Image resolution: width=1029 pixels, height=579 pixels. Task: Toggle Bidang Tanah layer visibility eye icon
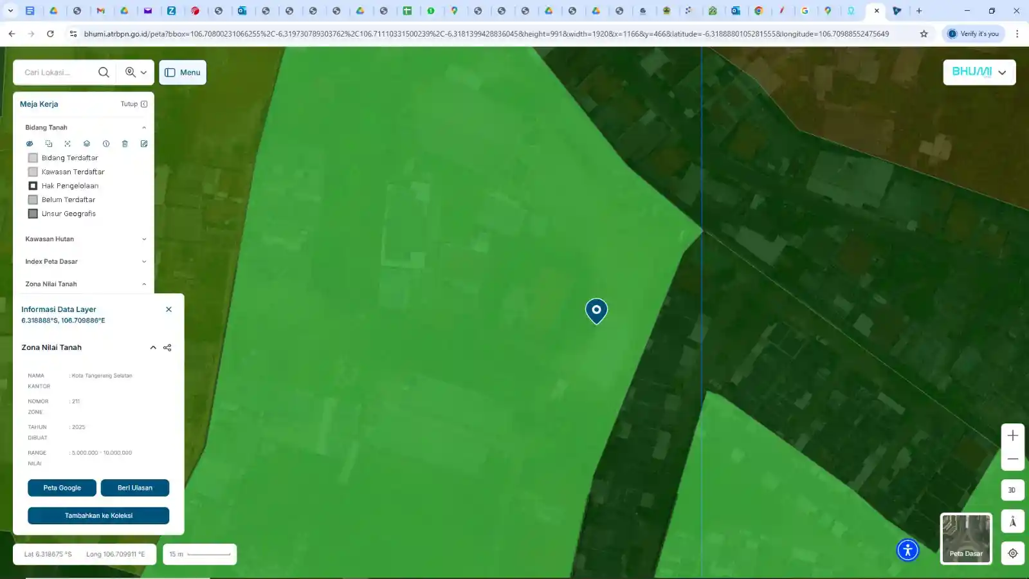(30, 143)
